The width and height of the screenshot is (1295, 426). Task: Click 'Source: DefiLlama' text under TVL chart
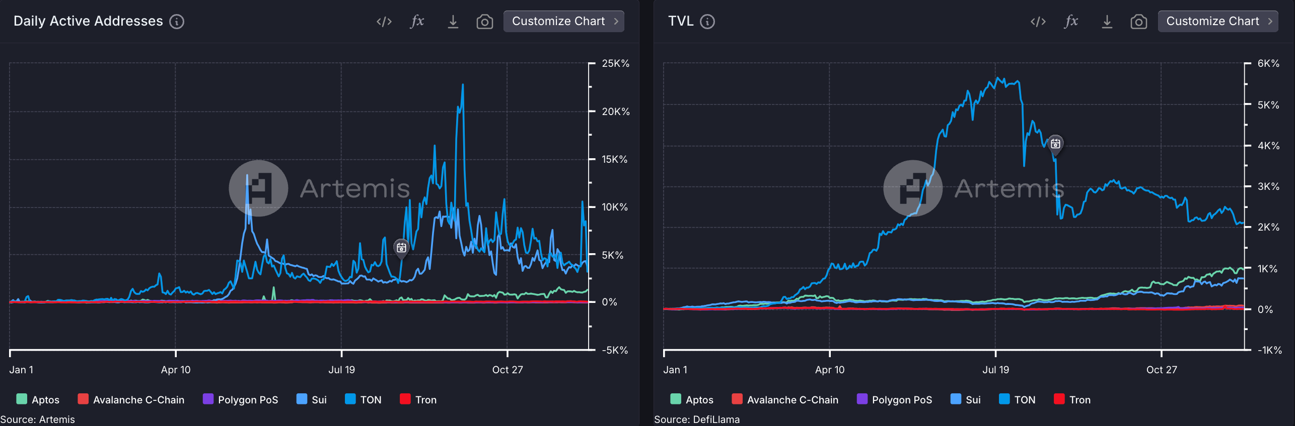[697, 419]
